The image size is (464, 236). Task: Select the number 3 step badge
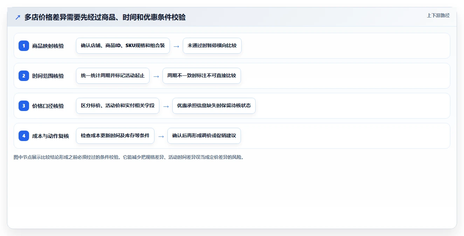point(24,106)
